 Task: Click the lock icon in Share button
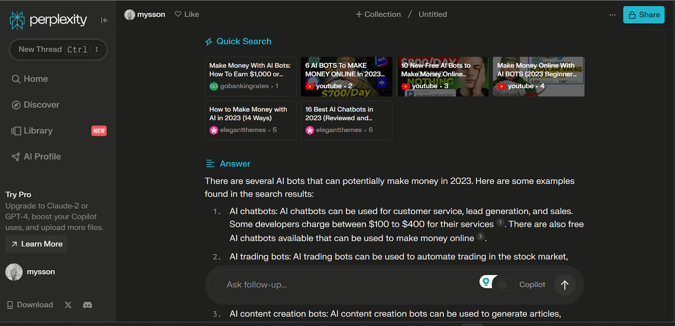click(632, 15)
